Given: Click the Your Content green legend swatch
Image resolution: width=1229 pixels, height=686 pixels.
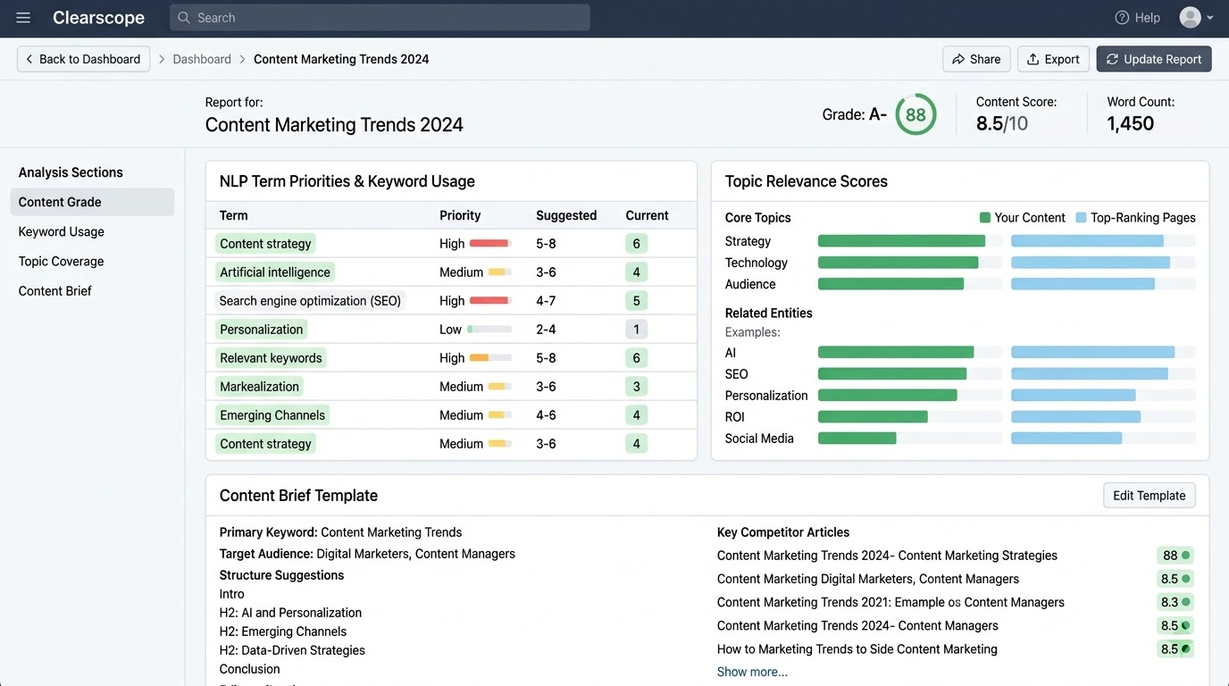Looking at the screenshot, I should point(985,218).
